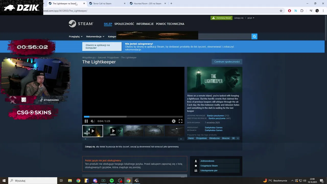Screen dimensions: 327x184
Task: Select the graveyard crosses screenshot thumbnail
Action: [x=154, y=131]
